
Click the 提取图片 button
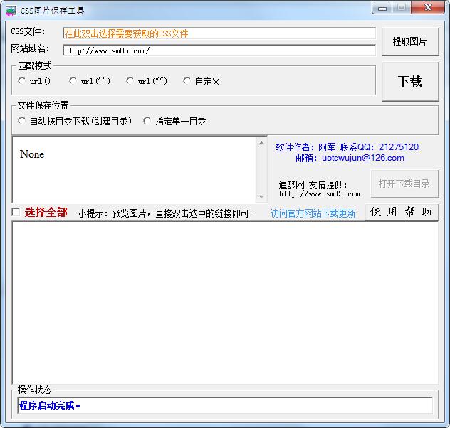(410, 41)
